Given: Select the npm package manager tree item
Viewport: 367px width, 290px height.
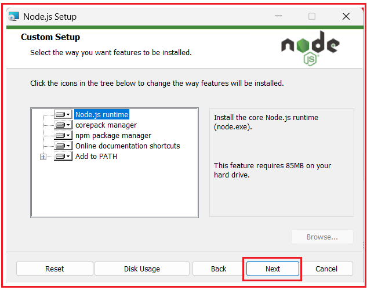Looking at the screenshot, I should pos(113,136).
